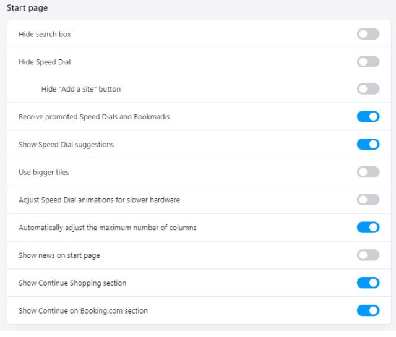
Task: Click the indented "Hide Add a site button" text
Action: 81,89
